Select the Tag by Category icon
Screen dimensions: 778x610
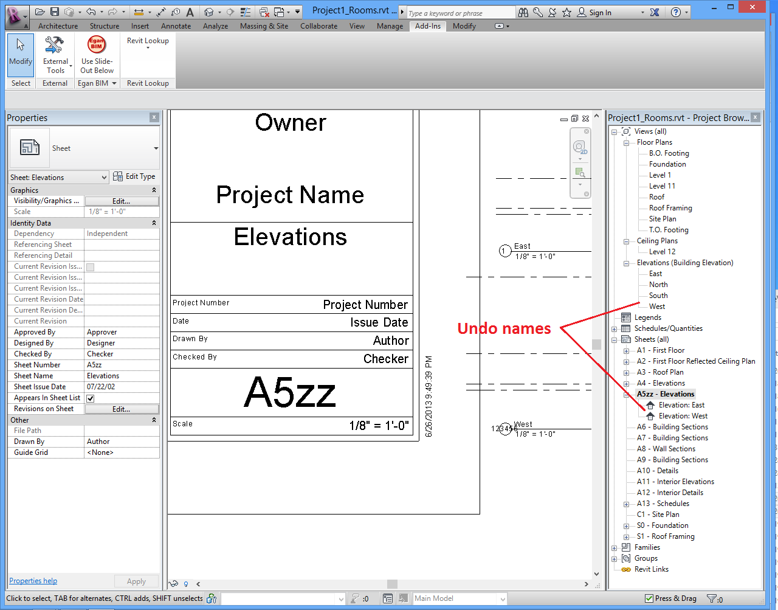[x=176, y=12]
